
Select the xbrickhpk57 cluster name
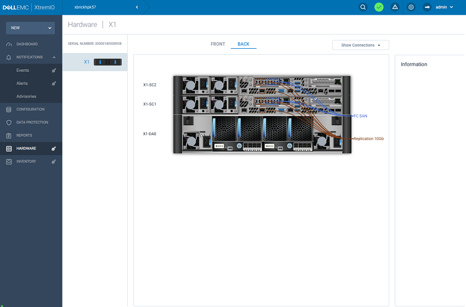pos(85,7)
